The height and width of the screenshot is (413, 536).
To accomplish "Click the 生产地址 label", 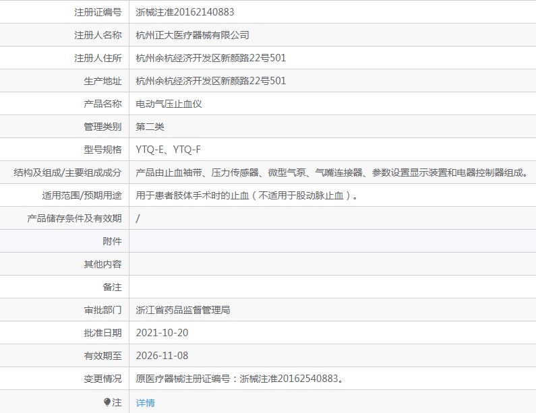I will pos(102,81).
